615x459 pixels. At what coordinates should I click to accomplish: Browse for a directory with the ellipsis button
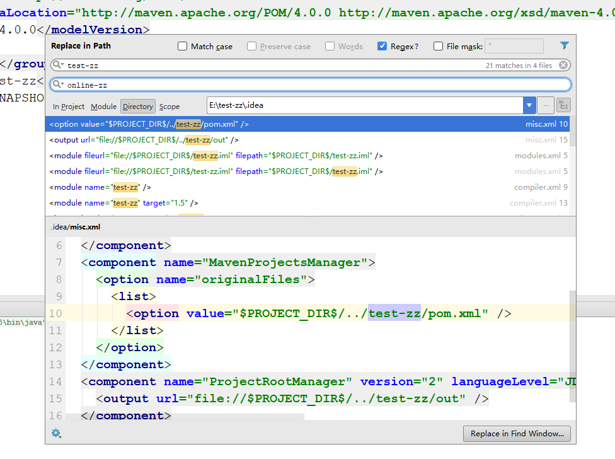pyautogui.click(x=546, y=105)
